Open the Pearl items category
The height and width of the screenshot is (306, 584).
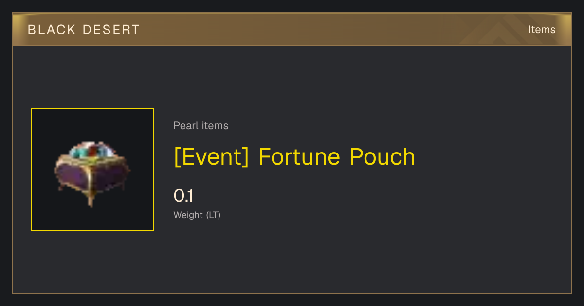pyautogui.click(x=201, y=126)
